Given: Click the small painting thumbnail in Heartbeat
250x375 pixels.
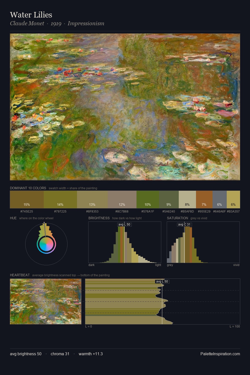Looking at the screenshot, I should 46,301.
